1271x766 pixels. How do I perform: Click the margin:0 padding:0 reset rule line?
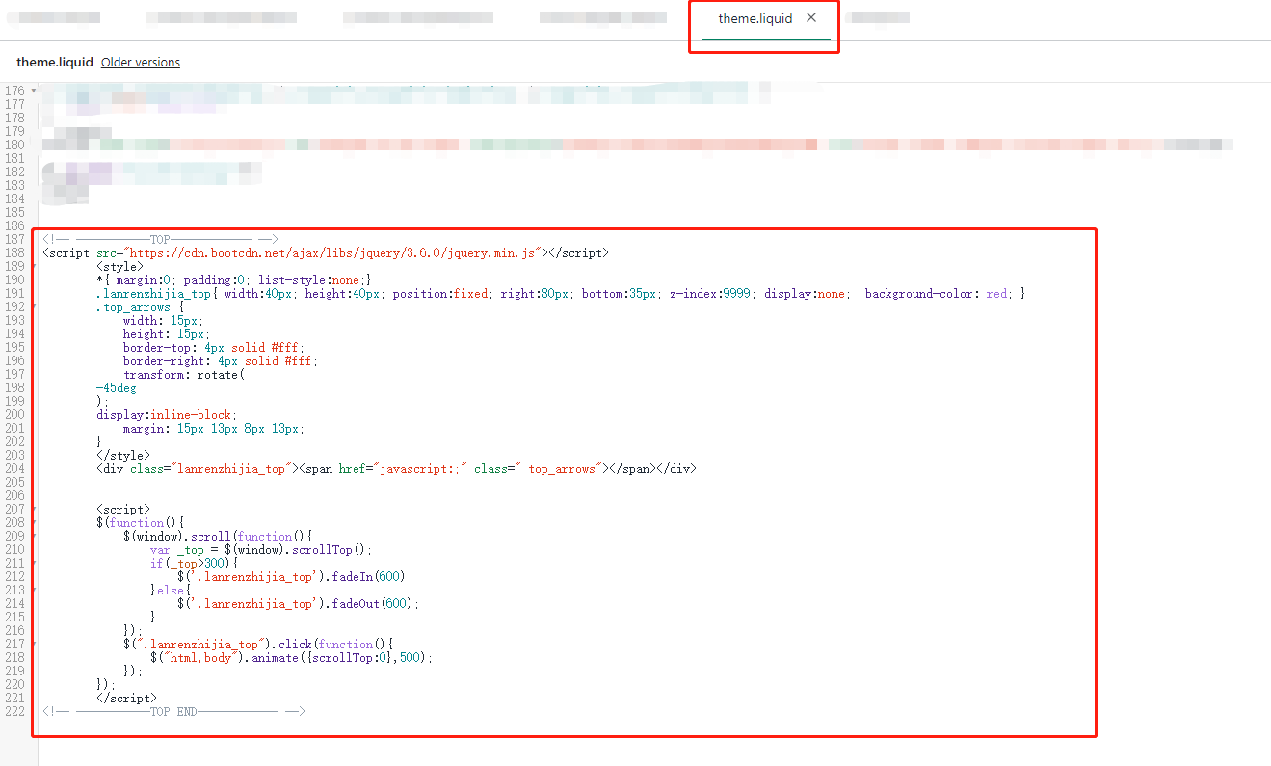[234, 279]
